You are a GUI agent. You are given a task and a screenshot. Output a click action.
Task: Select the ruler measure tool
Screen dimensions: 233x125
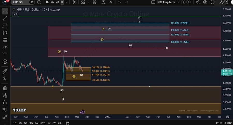5,71
